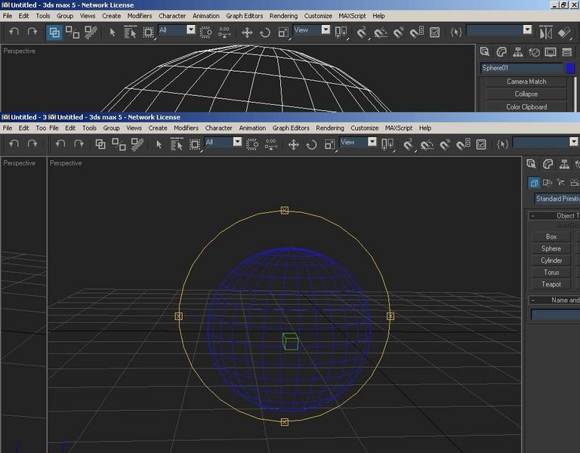Open the Utilities tab above Sphere01 field

(x=567, y=52)
